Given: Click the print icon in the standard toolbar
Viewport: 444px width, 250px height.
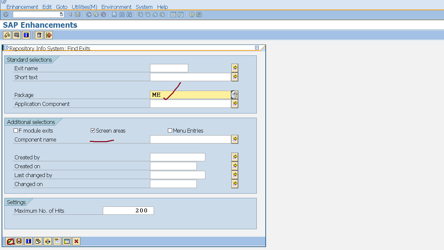Looking at the screenshot, I should (x=114, y=14).
